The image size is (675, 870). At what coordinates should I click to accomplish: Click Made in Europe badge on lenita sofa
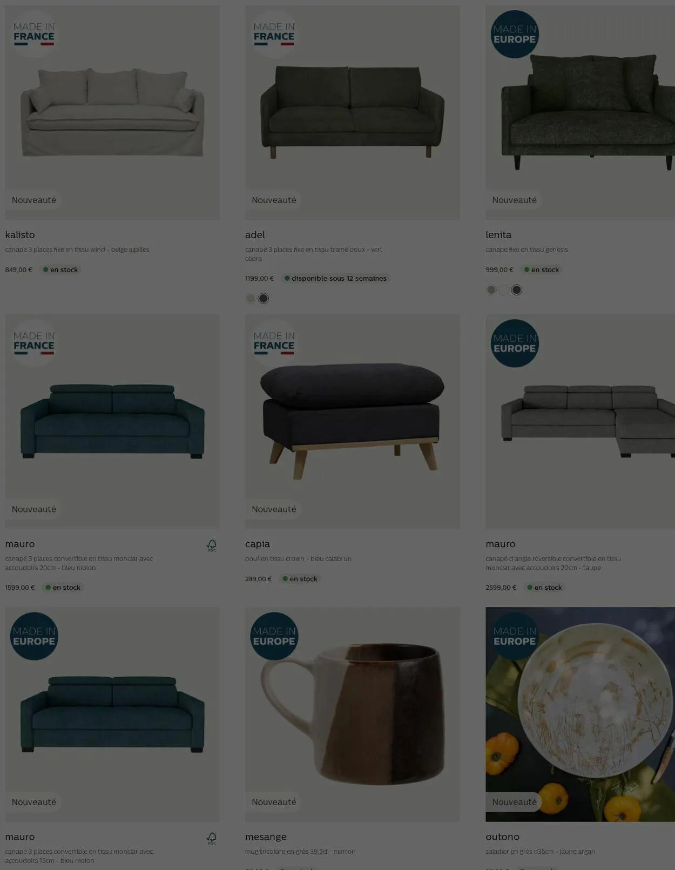point(515,34)
